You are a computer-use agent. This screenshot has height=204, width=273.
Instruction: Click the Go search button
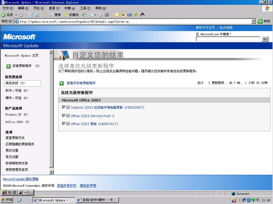pyautogui.click(x=265, y=39)
